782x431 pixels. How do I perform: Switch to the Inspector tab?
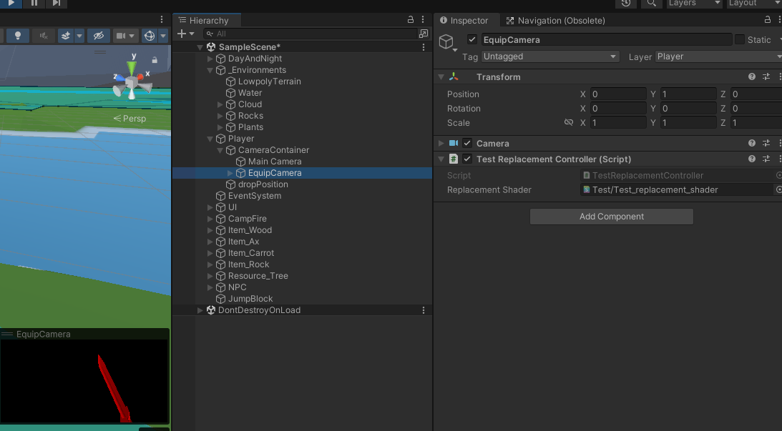[x=464, y=21]
